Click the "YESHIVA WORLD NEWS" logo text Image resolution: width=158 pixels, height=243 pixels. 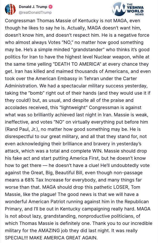pos(135,10)
